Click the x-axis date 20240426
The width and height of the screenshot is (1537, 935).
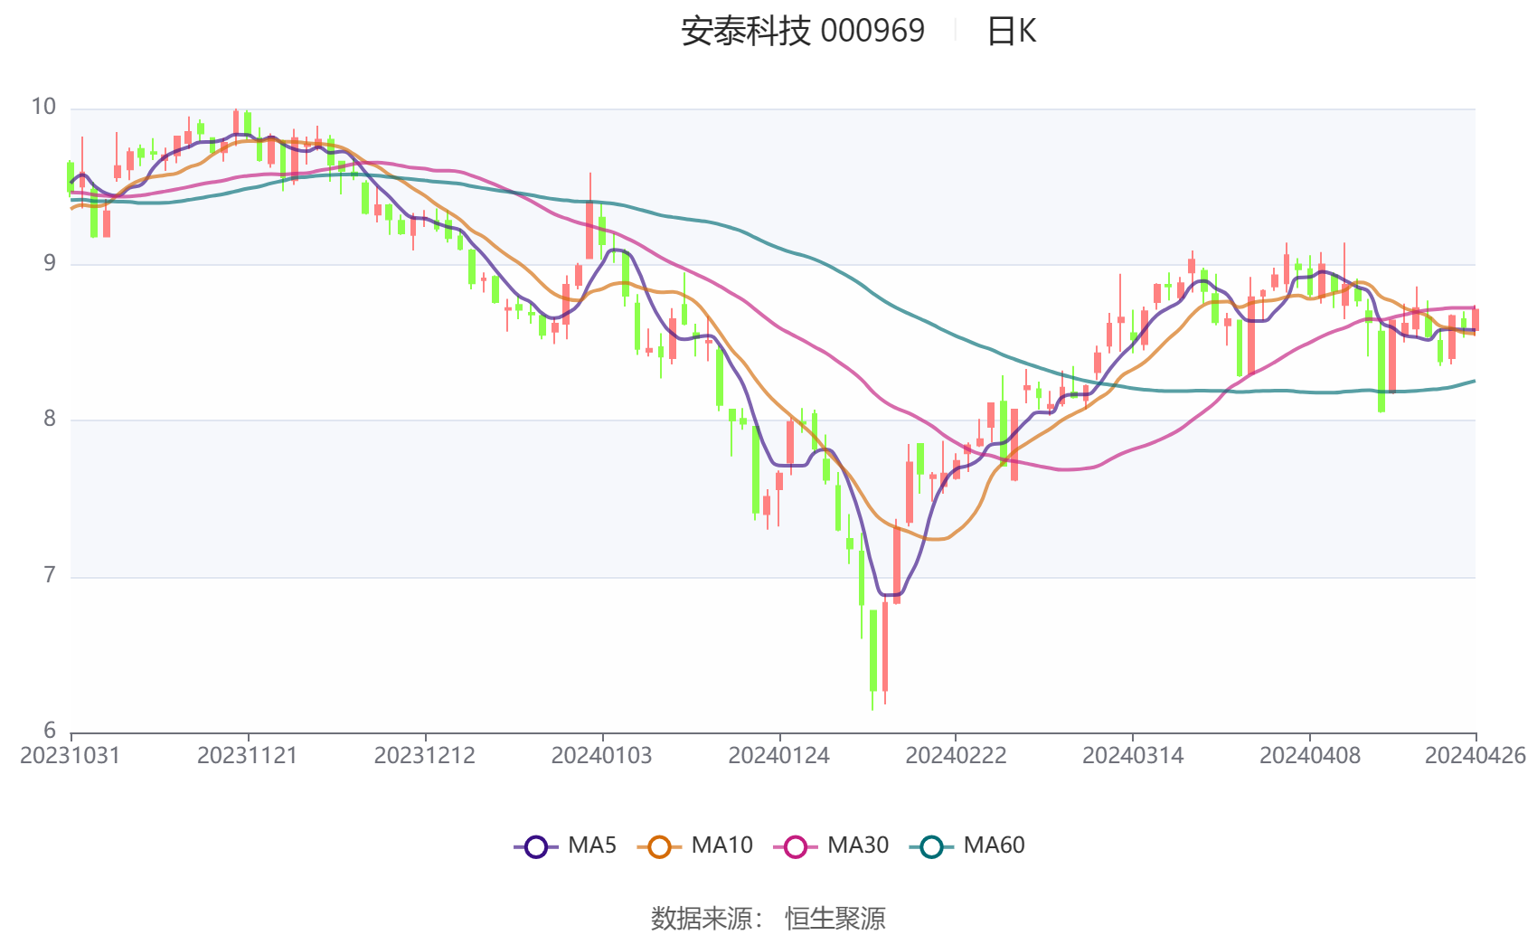[x=1476, y=756]
